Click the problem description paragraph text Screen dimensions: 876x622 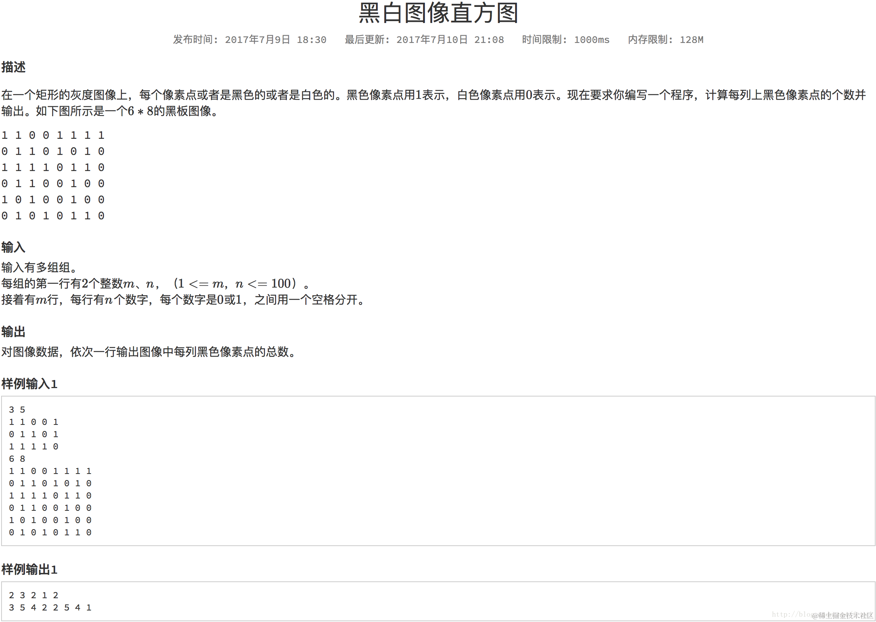pyautogui.click(x=433, y=95)
